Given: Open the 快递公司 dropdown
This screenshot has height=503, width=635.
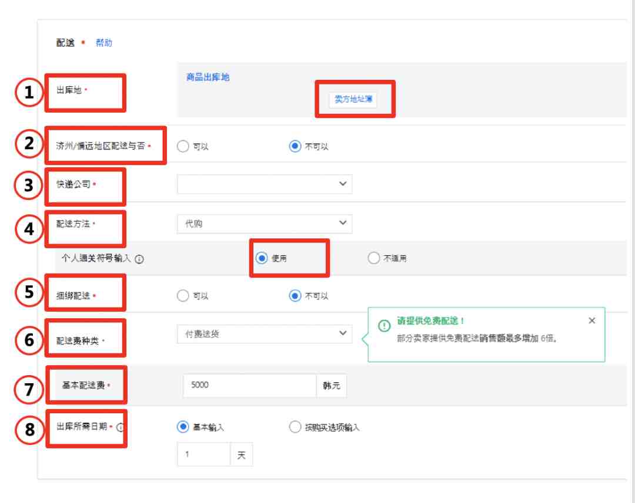Looking at the screenshot, I should 265,184.
